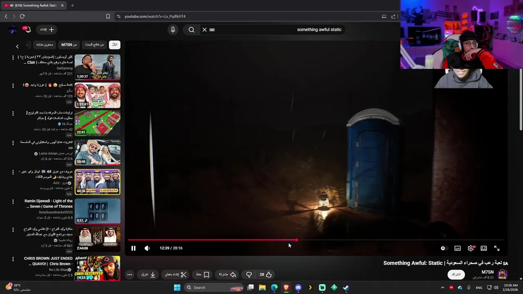Open the إنشاء create button
The image size is (523, 294).
47,29
